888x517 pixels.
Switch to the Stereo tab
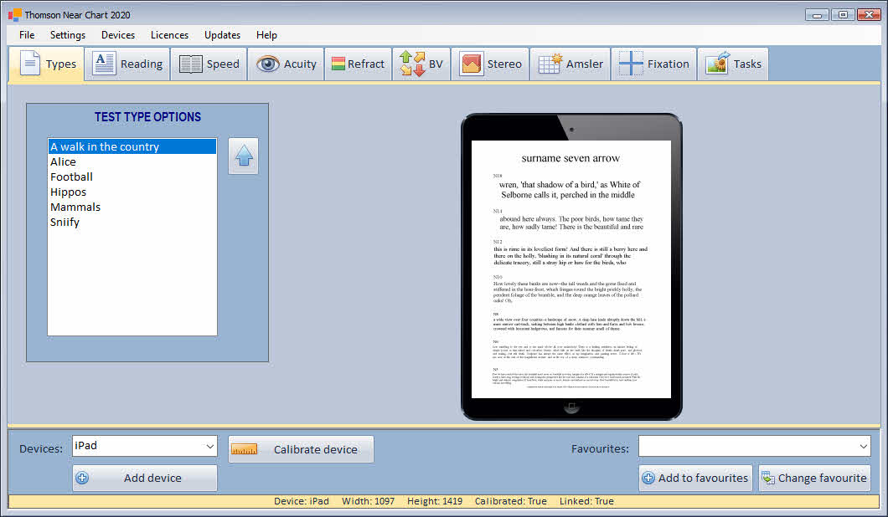[x=491, y=64]
